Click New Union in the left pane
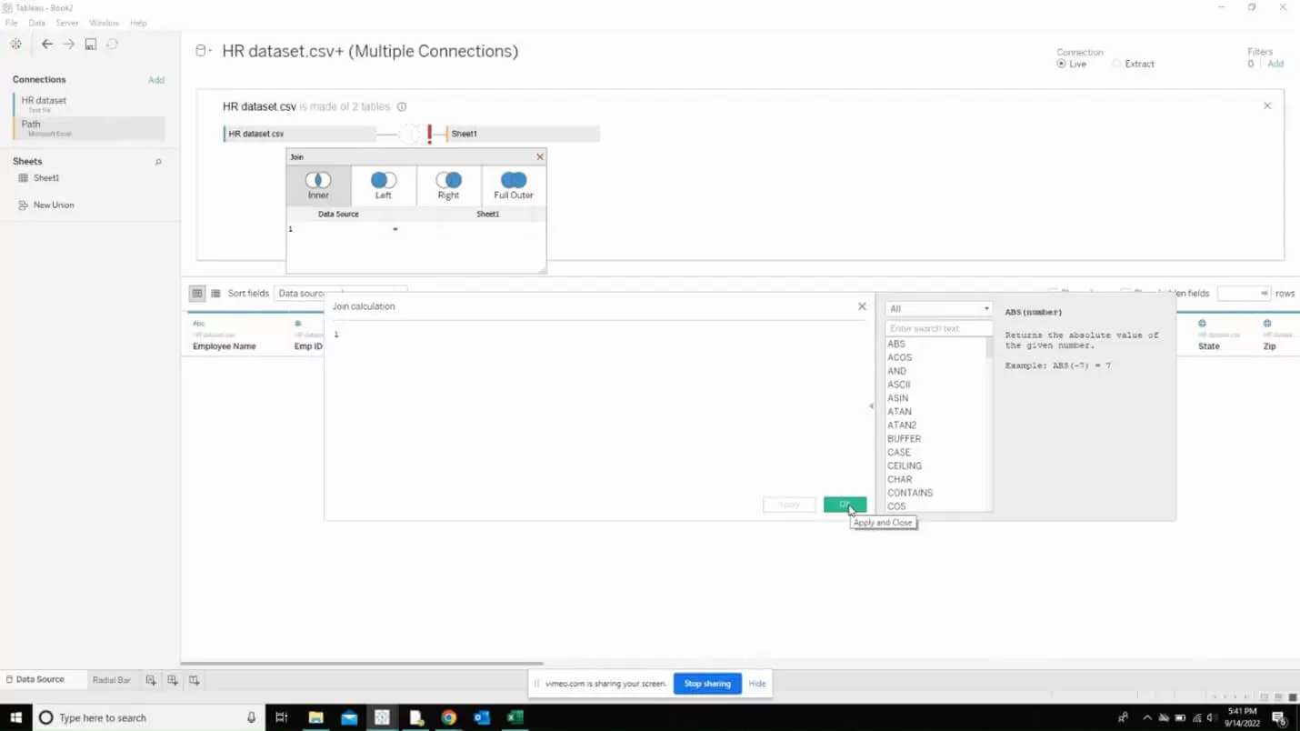 click(54, 205)
